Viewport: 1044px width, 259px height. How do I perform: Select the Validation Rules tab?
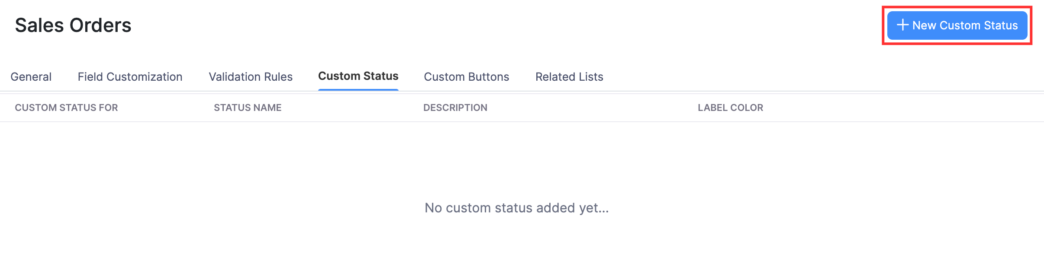pyautogui.click(x=250, y=77)
